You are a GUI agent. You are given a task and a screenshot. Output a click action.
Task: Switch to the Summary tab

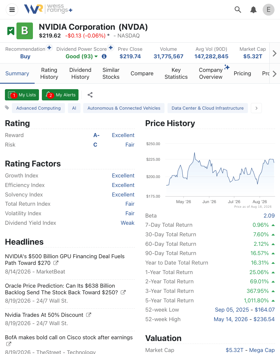[x=17, y=74]
